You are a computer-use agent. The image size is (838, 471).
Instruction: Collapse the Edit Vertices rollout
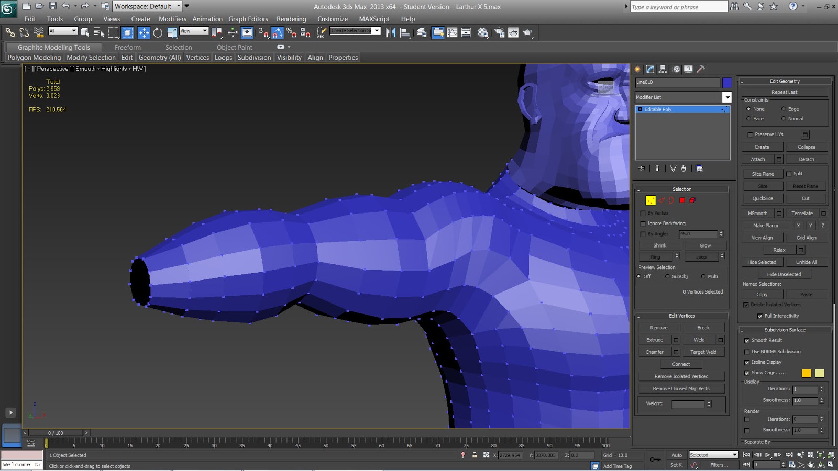pyautogui.click(x=681, y=316)
